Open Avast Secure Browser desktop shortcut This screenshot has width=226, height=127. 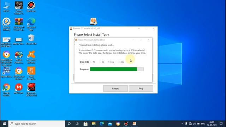pyautogui.click(x=19, y=73)
